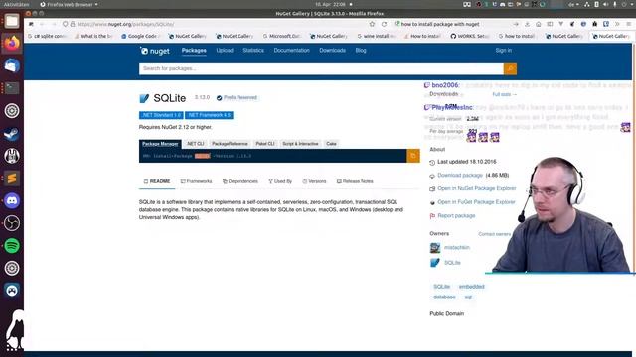Select the Paket CLI install tab
The height and width of the screenshot is (357, 636).
[265, 144]
